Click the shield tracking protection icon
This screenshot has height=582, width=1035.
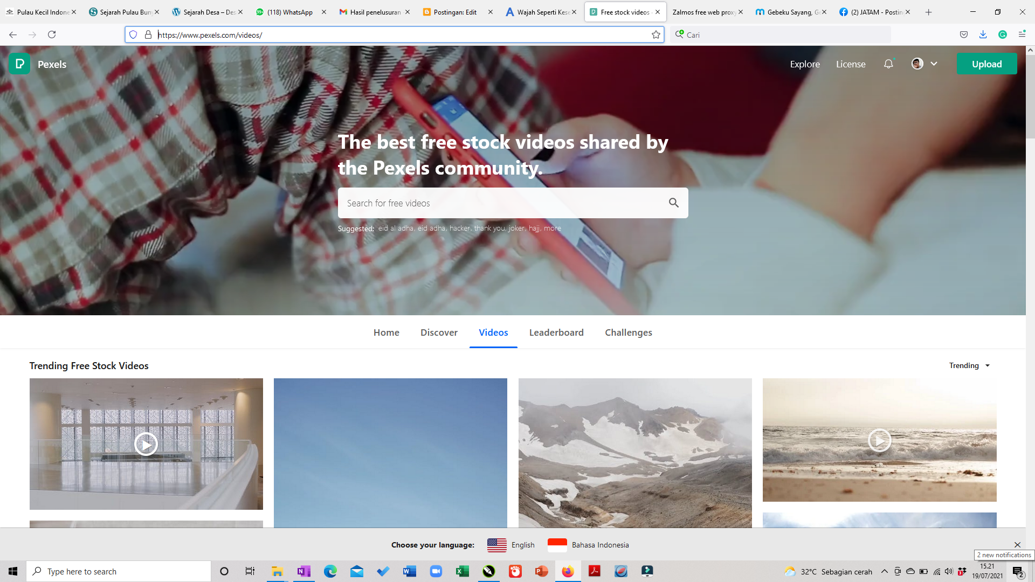click(133, 34)
